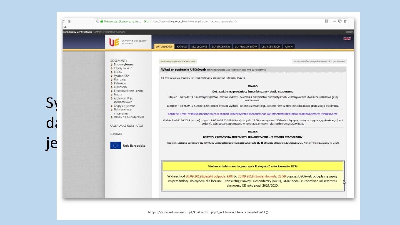Open the page actions three-dots menu
This screenshot has height=225, width=400.
tap(334, 21)
